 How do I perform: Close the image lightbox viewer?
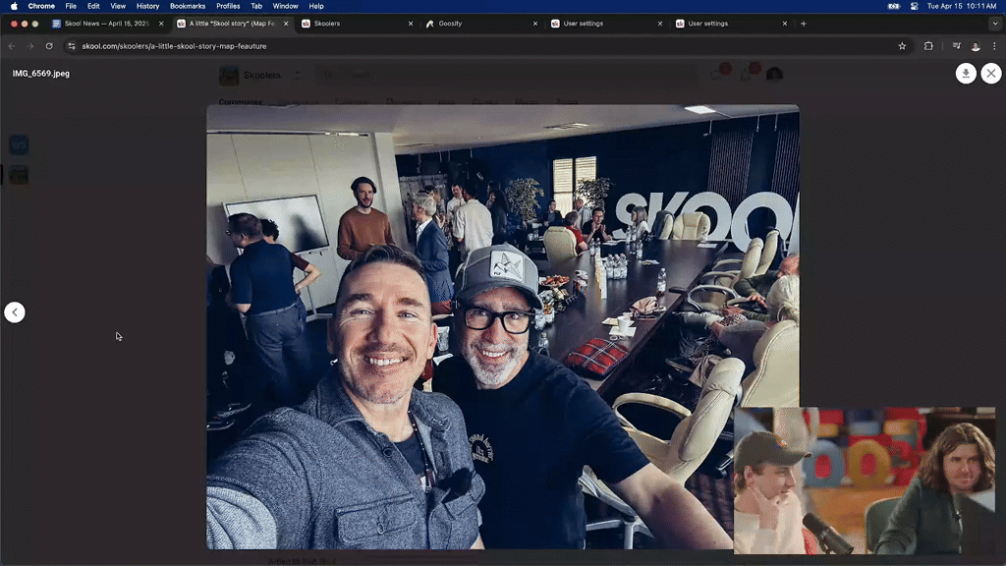click(991, 73)
